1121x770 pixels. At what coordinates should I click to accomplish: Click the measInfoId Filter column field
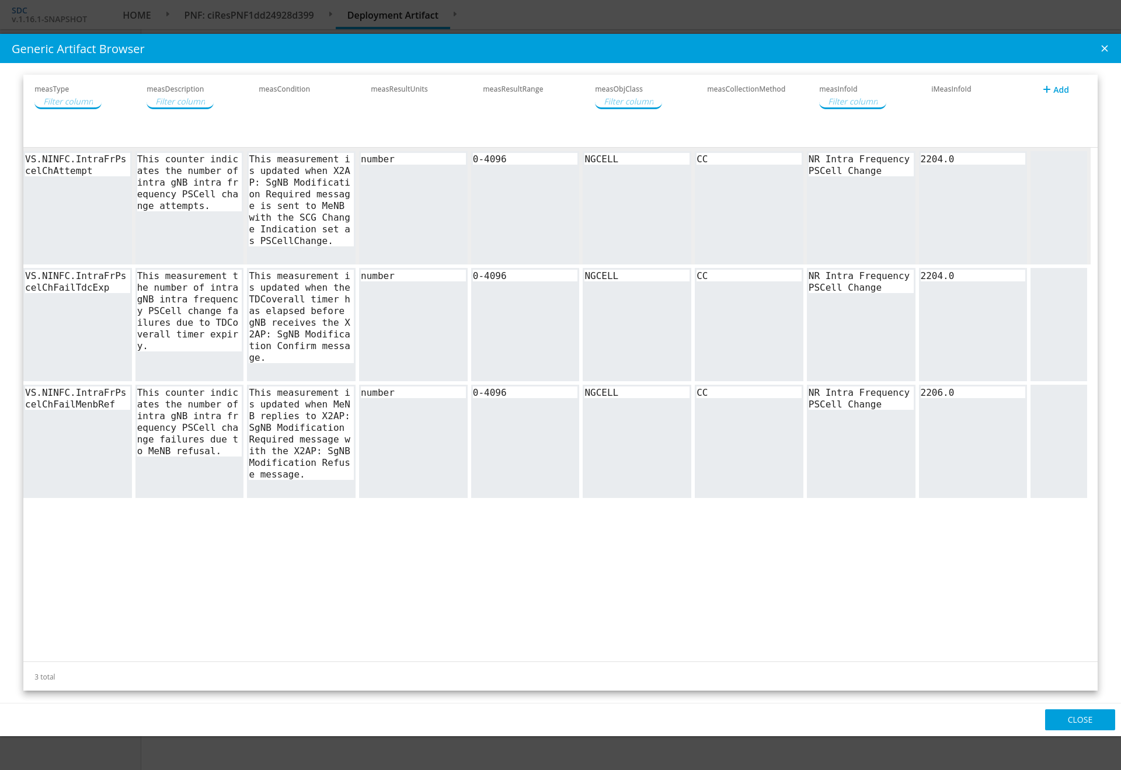click(853, 102)
